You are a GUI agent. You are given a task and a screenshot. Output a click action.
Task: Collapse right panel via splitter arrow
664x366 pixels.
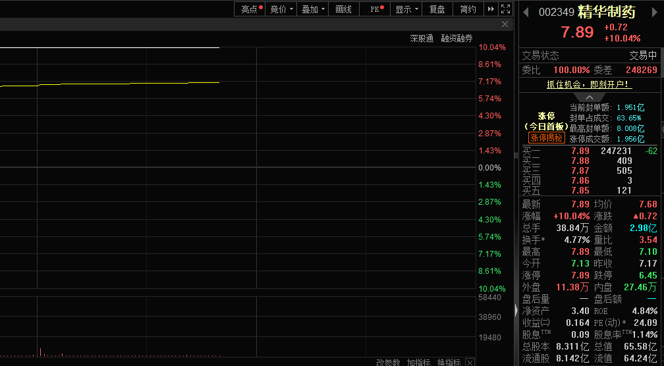(x=516, y=311)
